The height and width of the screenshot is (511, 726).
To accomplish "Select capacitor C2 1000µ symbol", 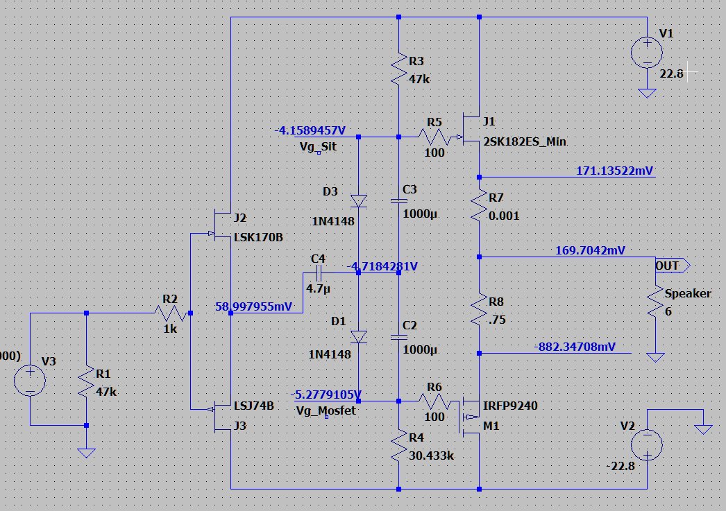I will [x=398, y=337].
